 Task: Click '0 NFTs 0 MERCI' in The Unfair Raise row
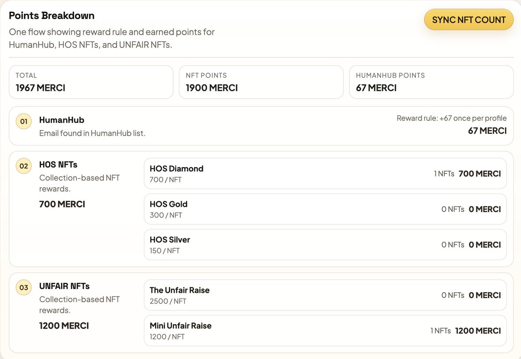[471, 295]
